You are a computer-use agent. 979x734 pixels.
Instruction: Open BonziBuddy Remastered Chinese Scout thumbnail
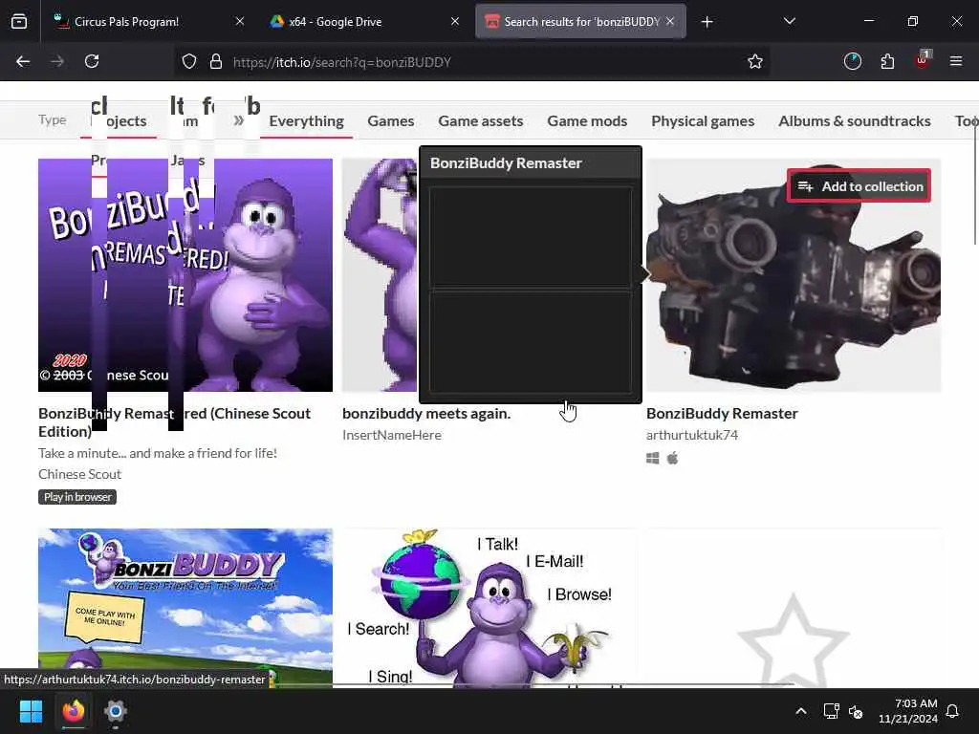185,275
